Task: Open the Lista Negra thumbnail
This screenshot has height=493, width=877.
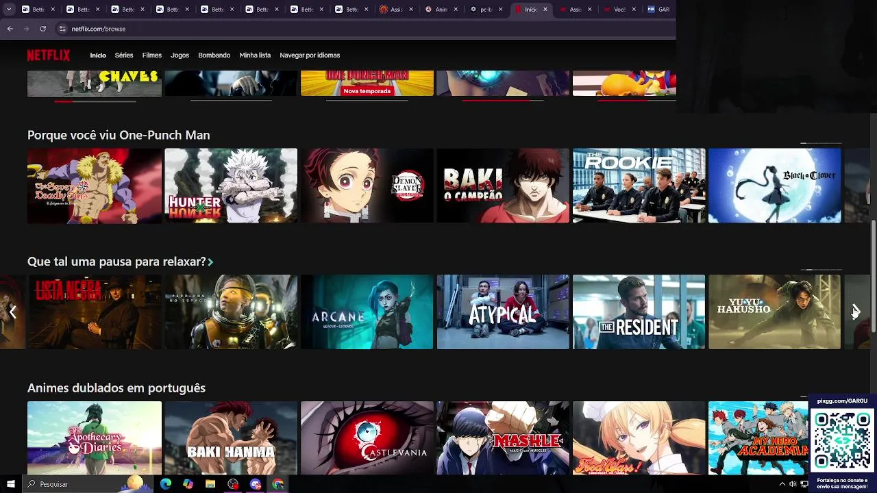Action: 95,312
